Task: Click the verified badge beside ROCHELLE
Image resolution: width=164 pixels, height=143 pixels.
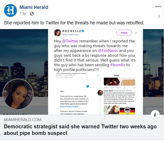Action: [x=83, y=31]
